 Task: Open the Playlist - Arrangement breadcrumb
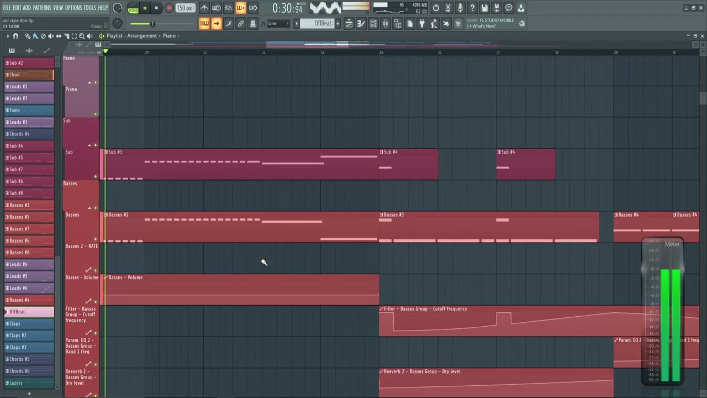click(x=131, y=36)
